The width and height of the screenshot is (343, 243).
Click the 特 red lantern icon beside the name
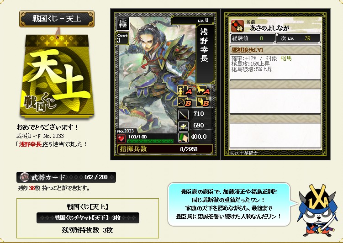(237, 26)
